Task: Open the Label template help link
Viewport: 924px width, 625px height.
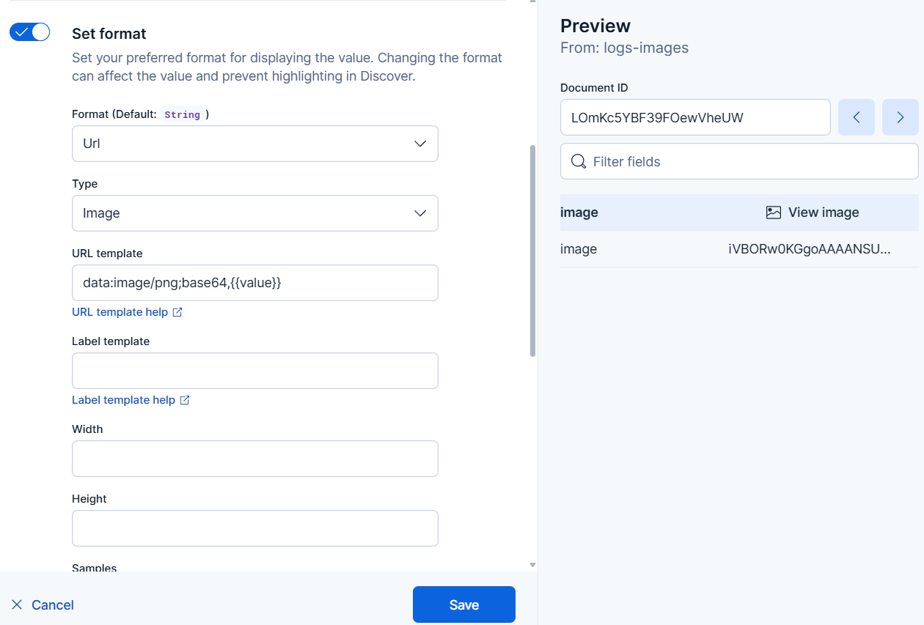Action: tap(124, 399)
